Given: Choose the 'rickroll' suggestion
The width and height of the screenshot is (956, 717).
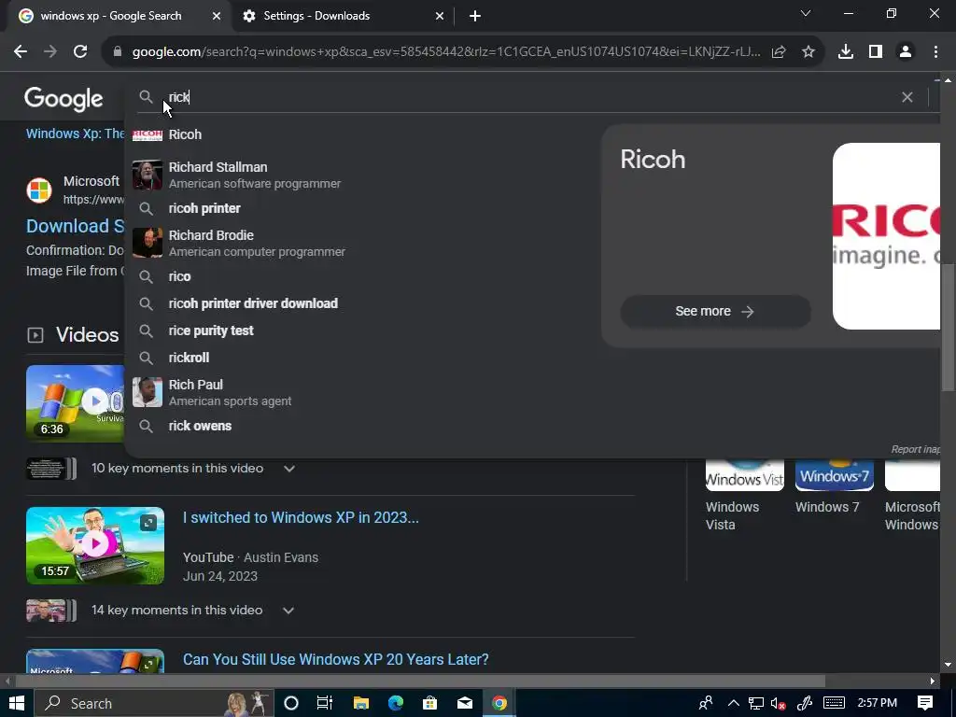Looking at the screenshot, I should [x=189, y=358].
